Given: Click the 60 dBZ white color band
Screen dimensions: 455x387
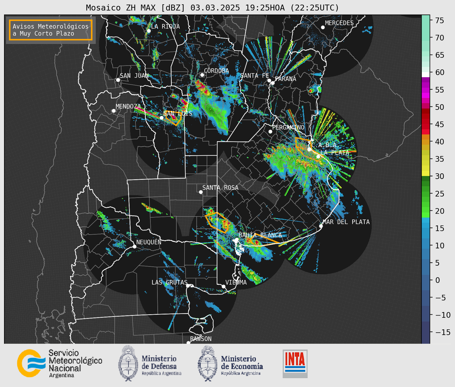Looking at the screenshot, I should [x=425, y=75].
